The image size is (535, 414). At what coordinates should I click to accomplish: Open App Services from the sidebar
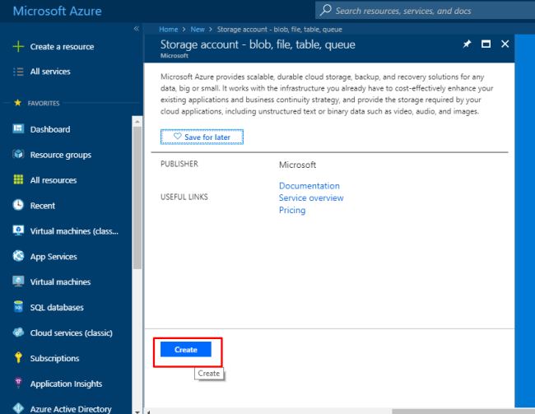click(x=53, y=257)
